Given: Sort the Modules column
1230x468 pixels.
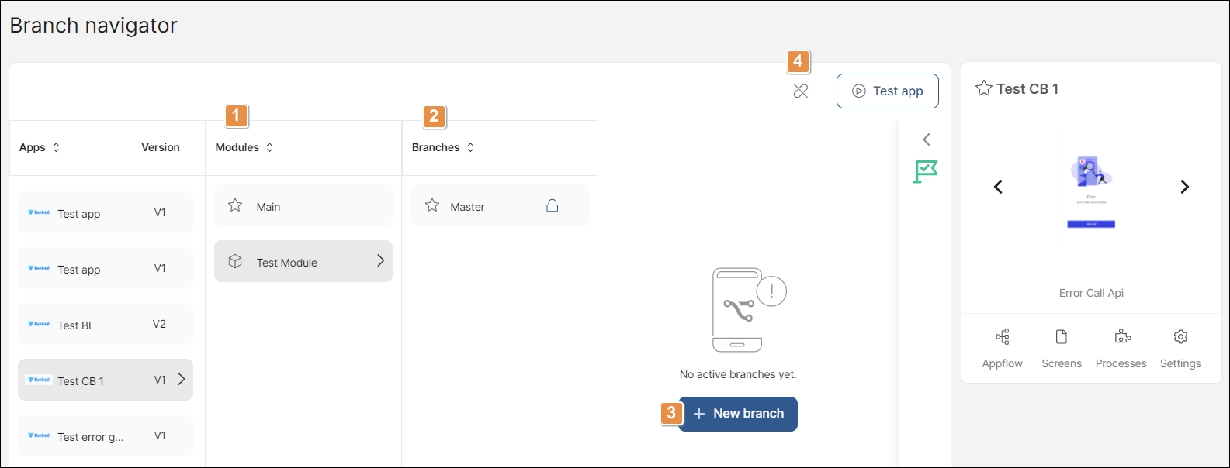Looking at the screenshot, I should coord(269,147).
